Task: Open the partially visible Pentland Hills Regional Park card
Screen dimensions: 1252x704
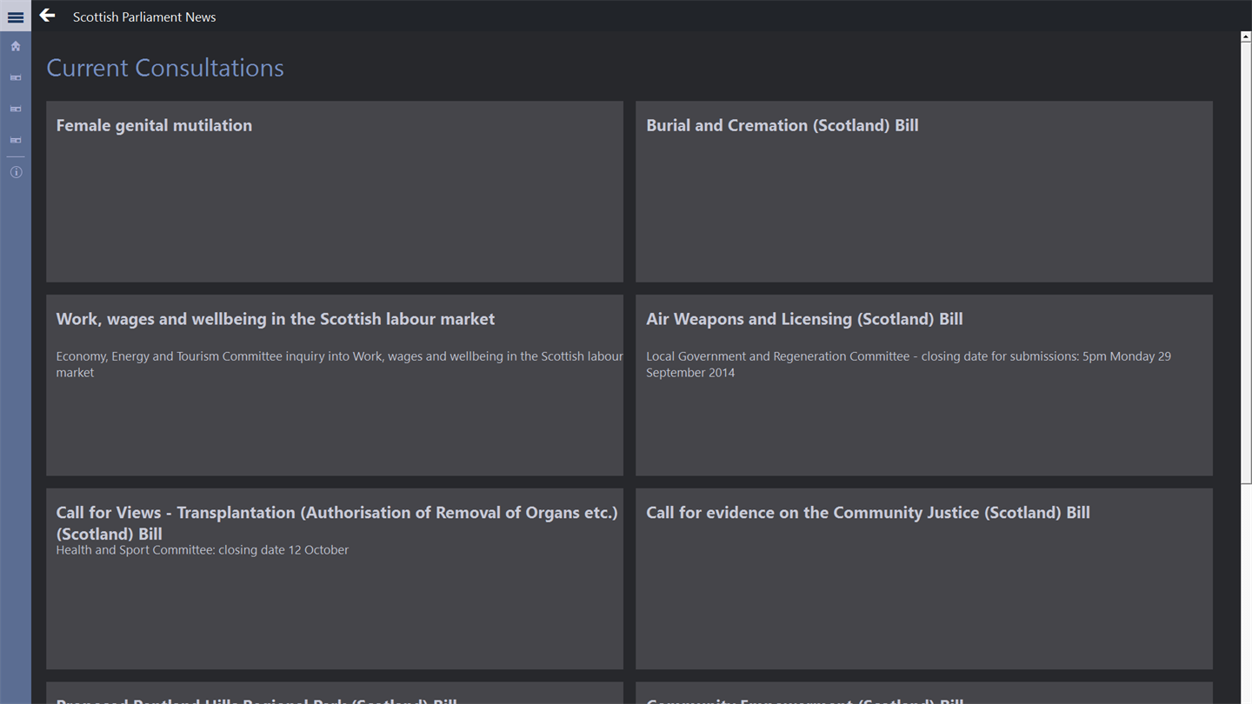Action: pyautogui.click(x=335, y=694)
